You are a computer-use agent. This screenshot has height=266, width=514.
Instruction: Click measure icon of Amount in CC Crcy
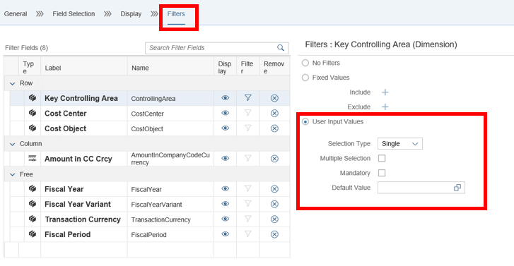(x=32, y=158)
